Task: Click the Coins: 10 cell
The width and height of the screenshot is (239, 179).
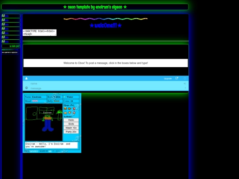Action: pos(71,101)
